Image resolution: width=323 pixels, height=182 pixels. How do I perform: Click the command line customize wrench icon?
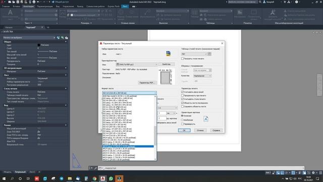click(95, 168)
